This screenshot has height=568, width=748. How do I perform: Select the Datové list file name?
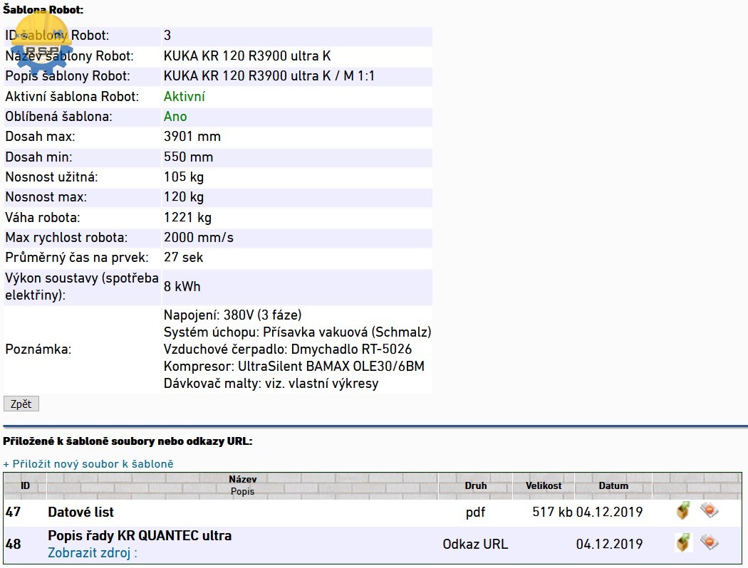coord(80,512)
